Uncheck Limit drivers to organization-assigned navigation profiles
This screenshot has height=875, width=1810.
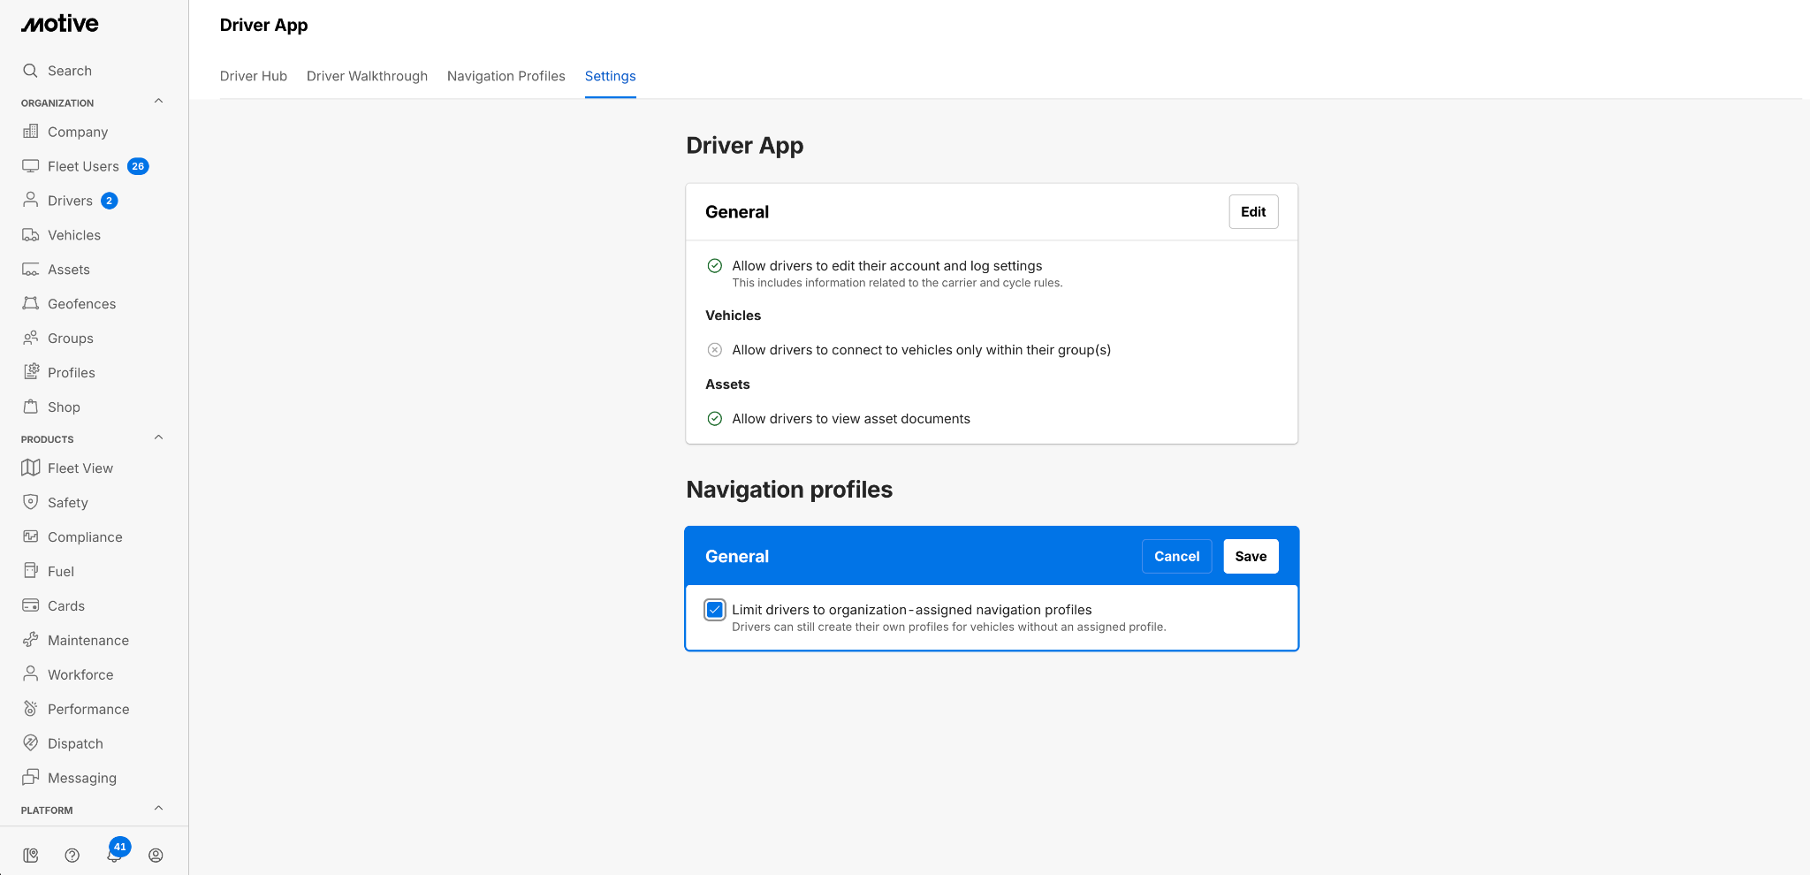(715, 610)
